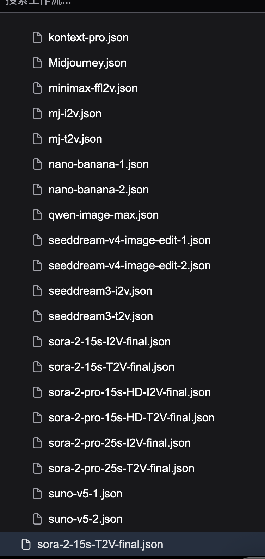Click file icon beside nano-banana-1.json
This screenshot has width=265, height=559.
37,164
